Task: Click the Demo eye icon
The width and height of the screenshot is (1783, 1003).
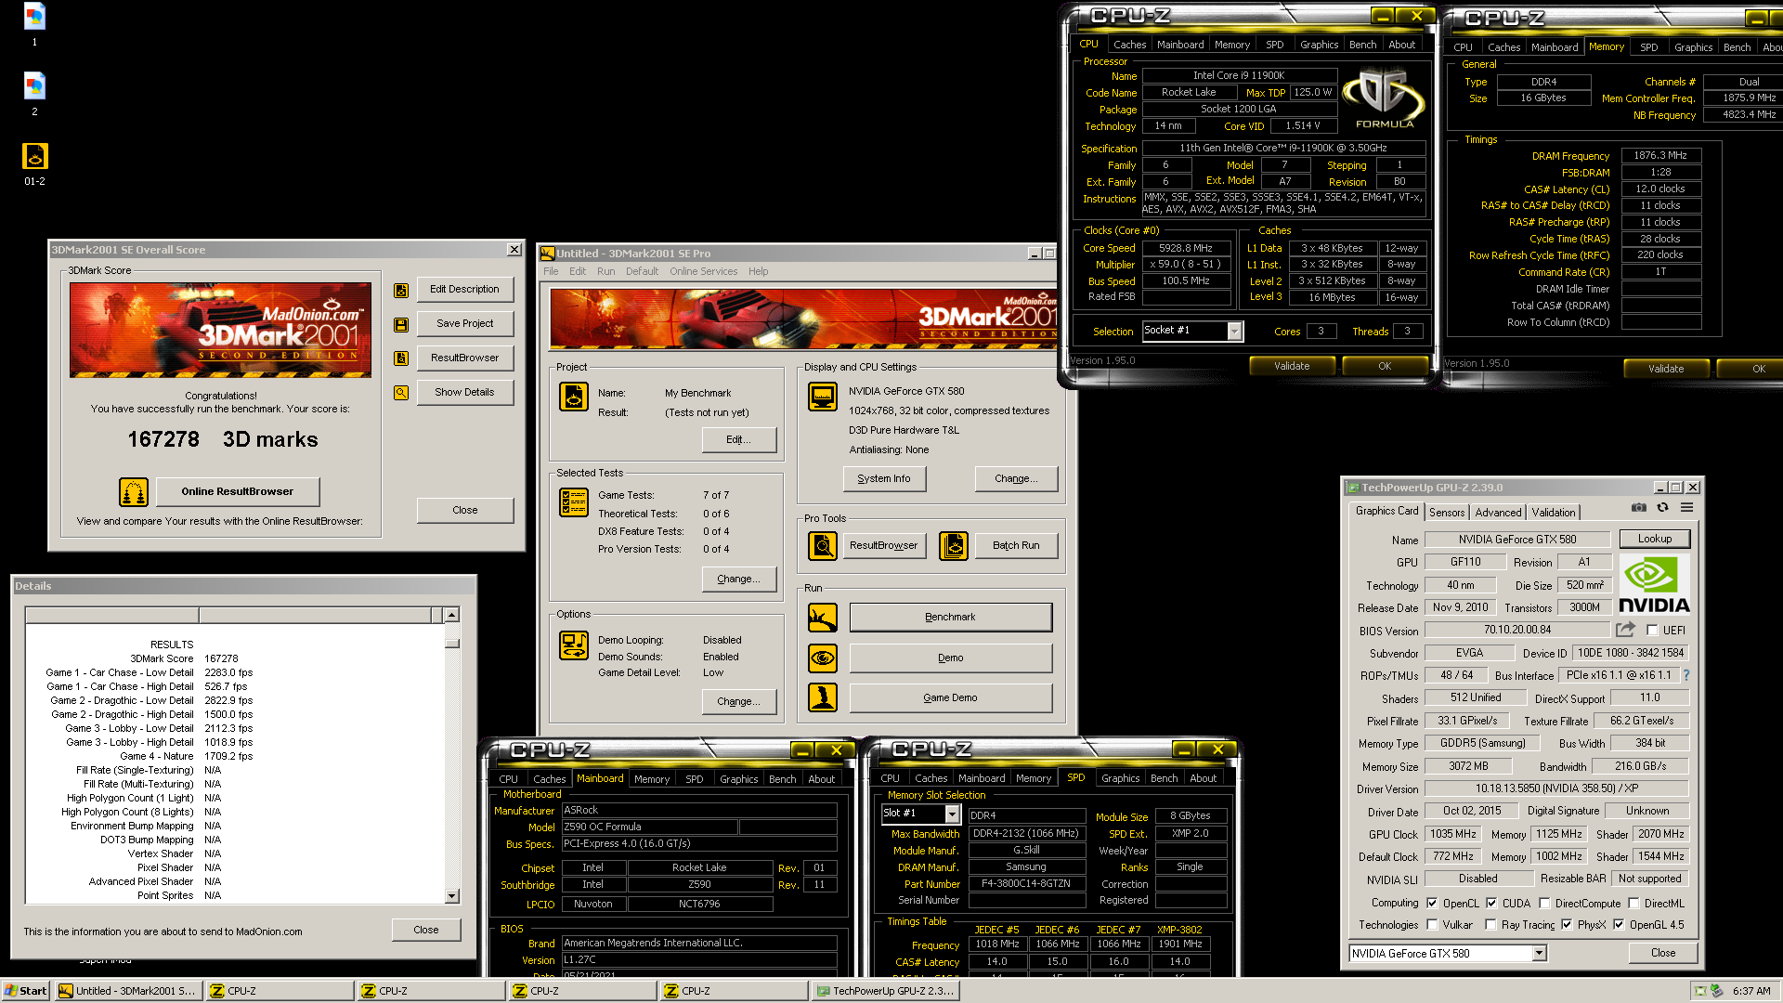Action: [x=823, y=658]
